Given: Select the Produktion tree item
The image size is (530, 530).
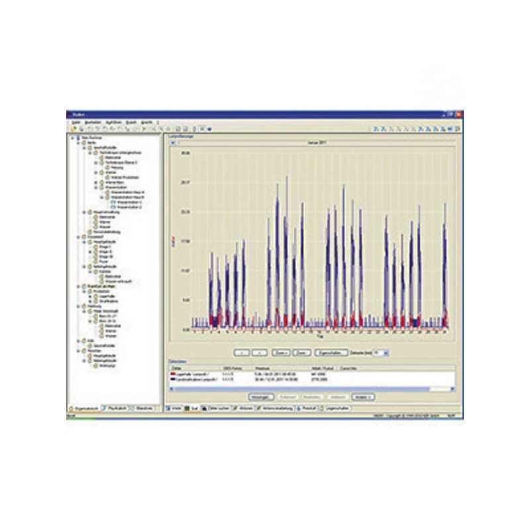Looking at the screenshot, I should [x=102, y=291].
